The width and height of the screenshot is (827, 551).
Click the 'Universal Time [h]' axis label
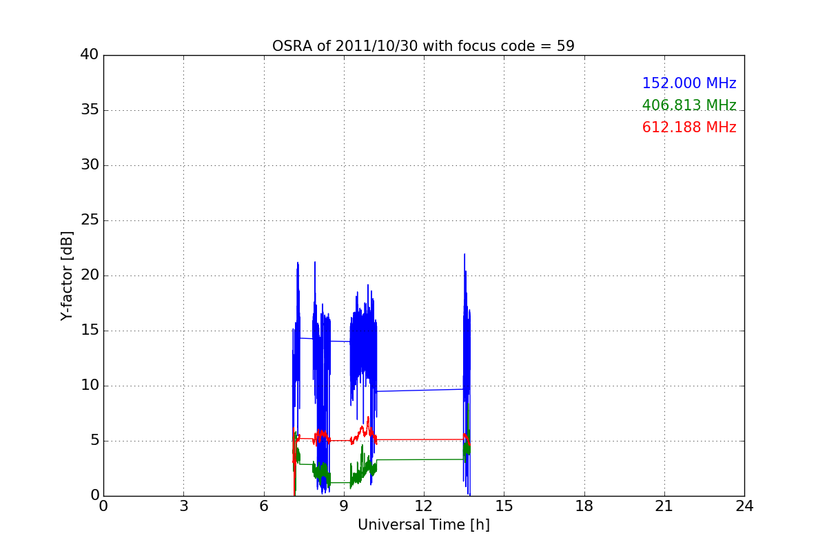[x=423, y=525]
